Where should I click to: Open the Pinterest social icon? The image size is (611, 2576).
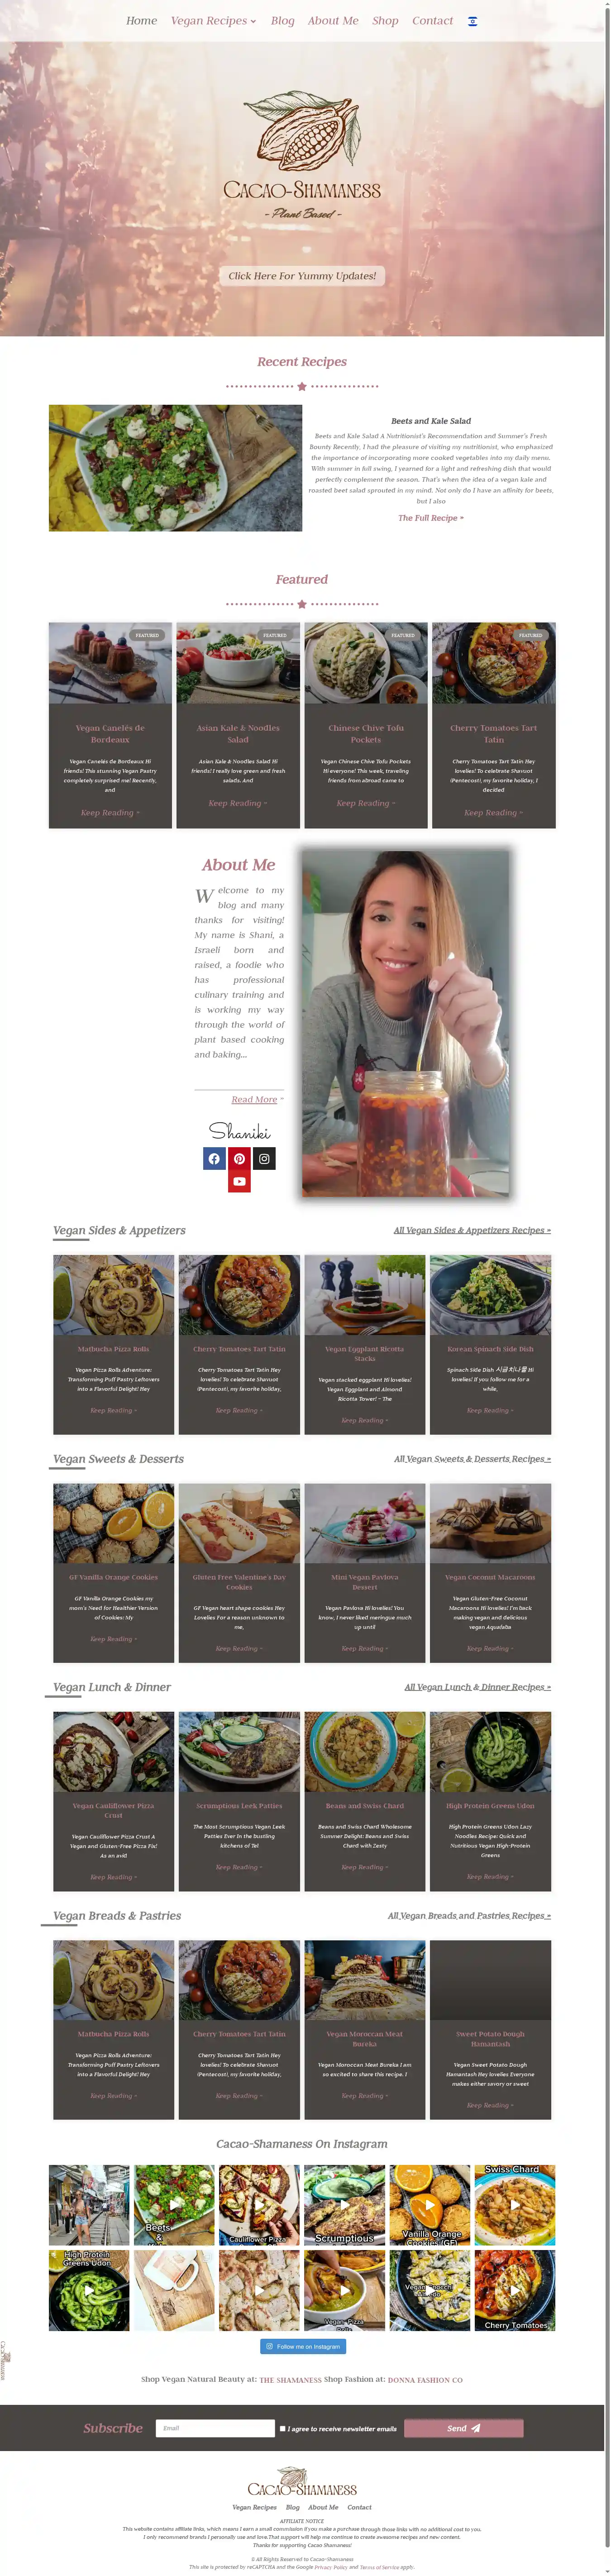coord(239,1158)
